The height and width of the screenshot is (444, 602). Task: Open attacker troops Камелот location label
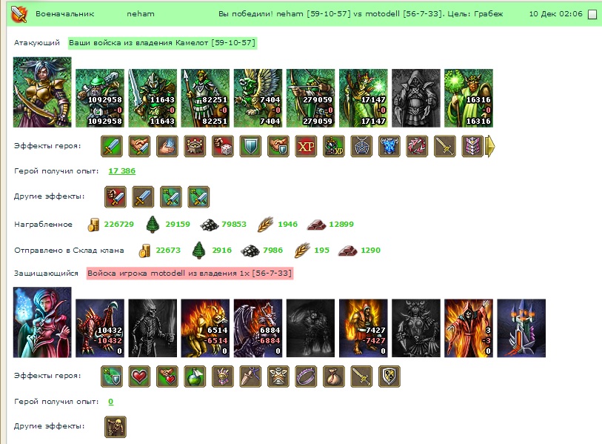pyautogui.click(x=162, y=43)
